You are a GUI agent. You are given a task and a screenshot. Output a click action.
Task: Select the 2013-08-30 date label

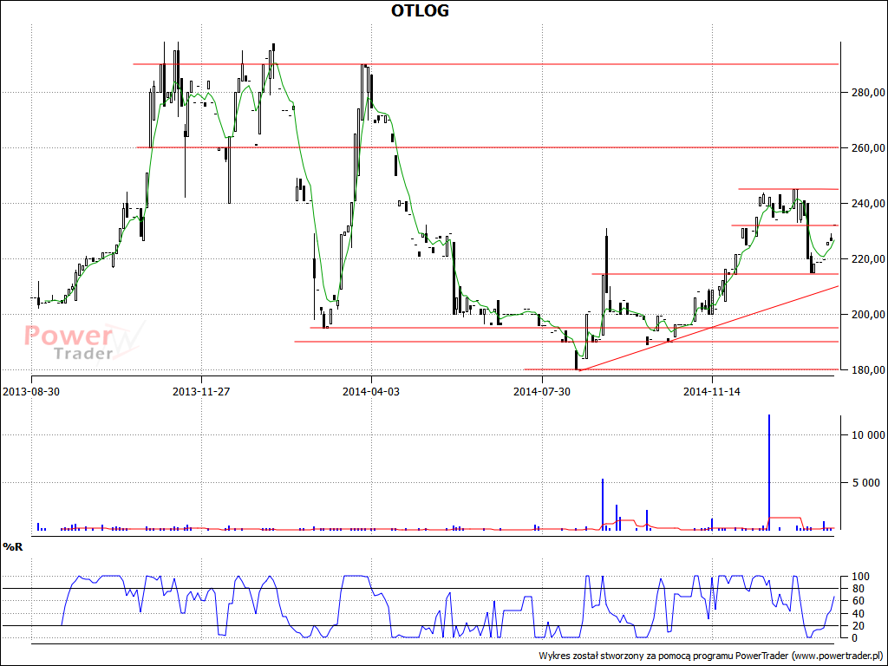[x=32, y=392]
